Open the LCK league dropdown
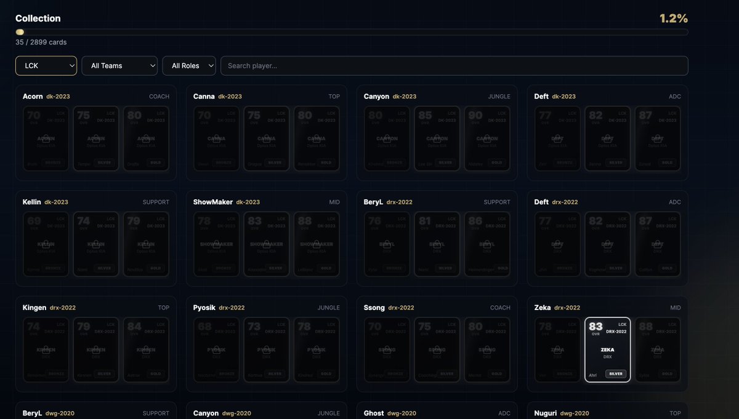This screenshot has height=419, width=739. [x=46, y=66]
